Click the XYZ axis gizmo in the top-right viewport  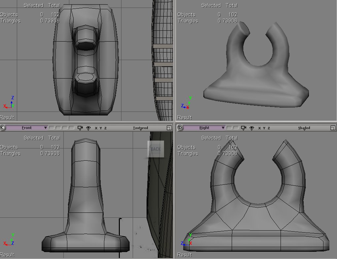[186, 103]
